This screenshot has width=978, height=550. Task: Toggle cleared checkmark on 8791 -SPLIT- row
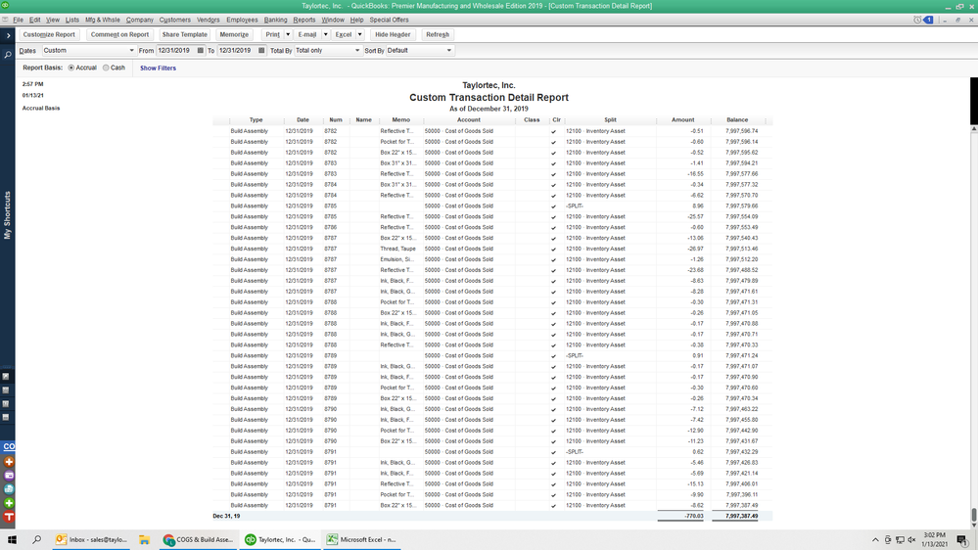pyautogui.click(x=553, y=452)
